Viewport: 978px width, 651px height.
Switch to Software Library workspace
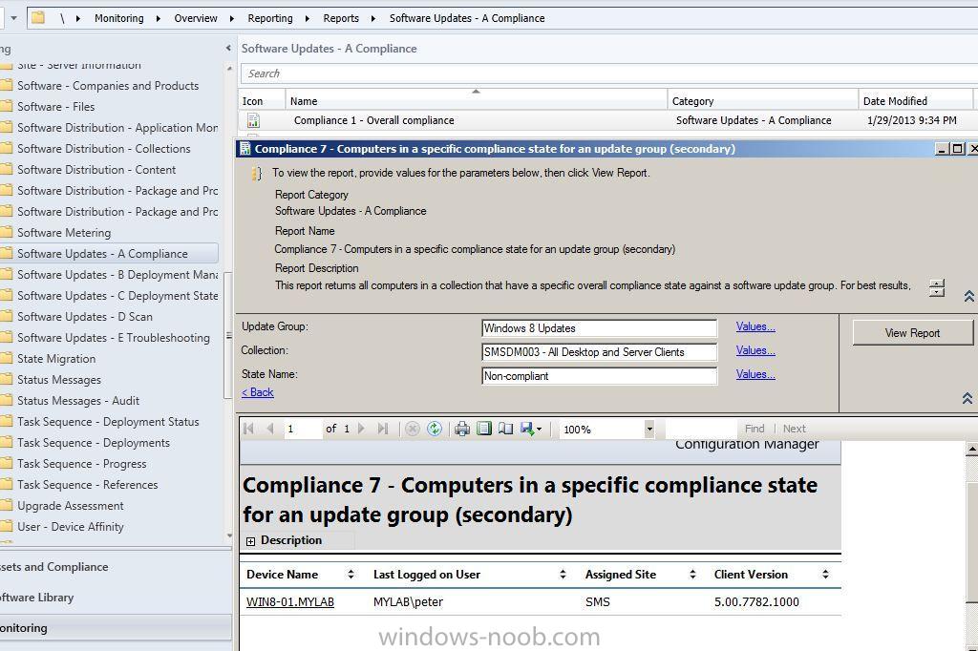click(116, 598)
